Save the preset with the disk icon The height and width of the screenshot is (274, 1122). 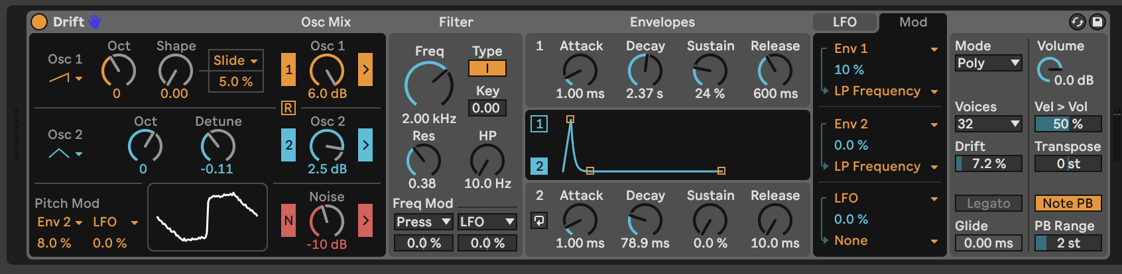[x=1097, y=22]
